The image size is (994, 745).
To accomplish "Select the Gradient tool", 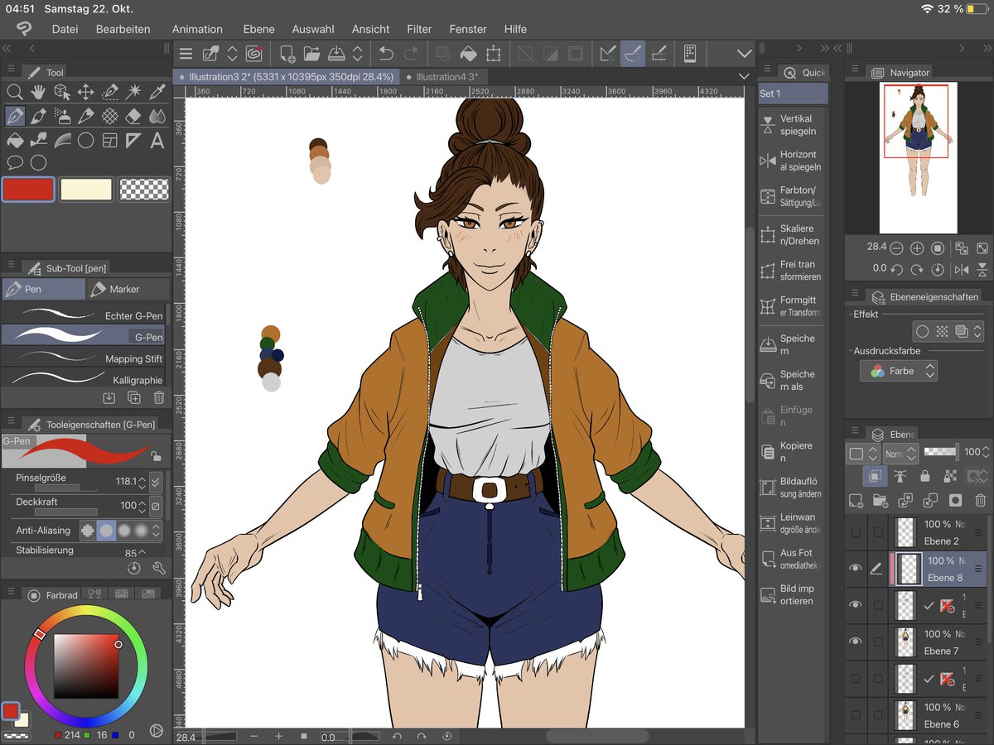I will [x=62, y=140].
